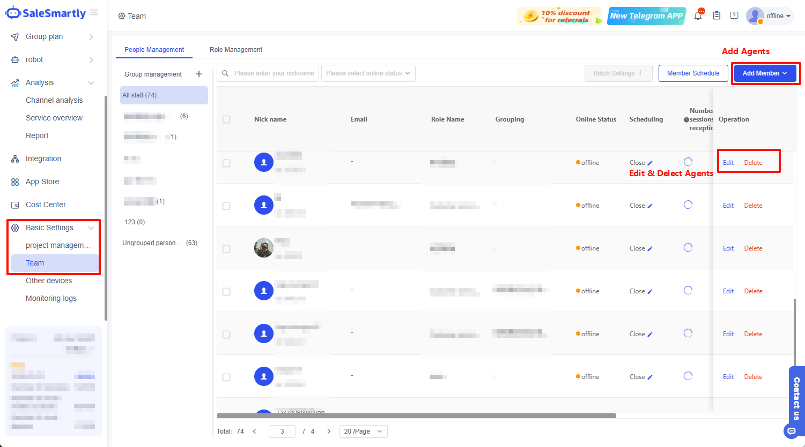Screen dimensions: 805x447
Task: Click the Member Schedule button
Action: pos(693,73)
